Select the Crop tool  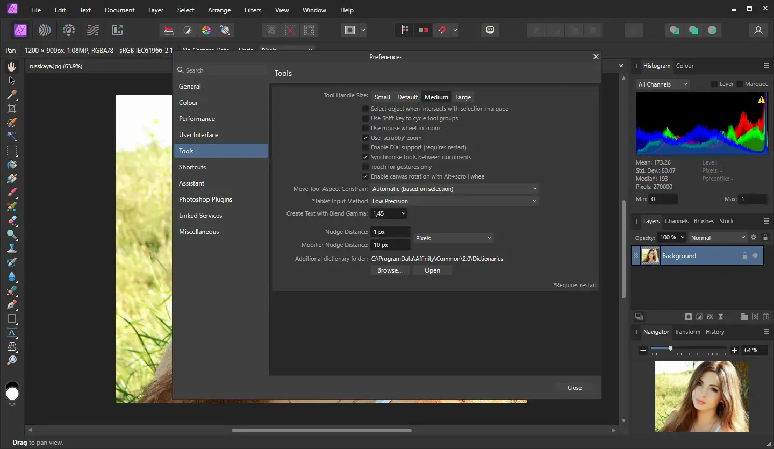coord(12,109)
